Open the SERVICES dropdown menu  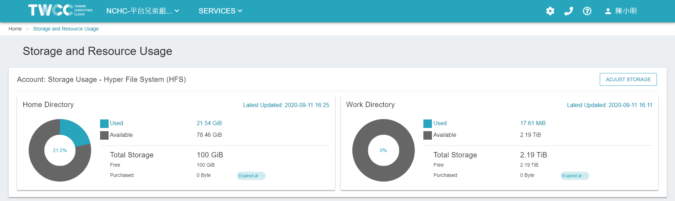click(220, 11)
